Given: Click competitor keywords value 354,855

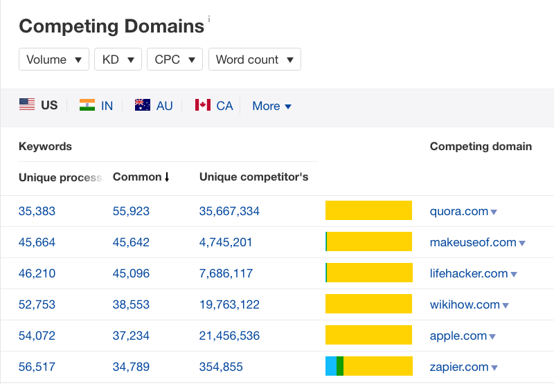Looking at the screenshot, I should pos(221,367).
